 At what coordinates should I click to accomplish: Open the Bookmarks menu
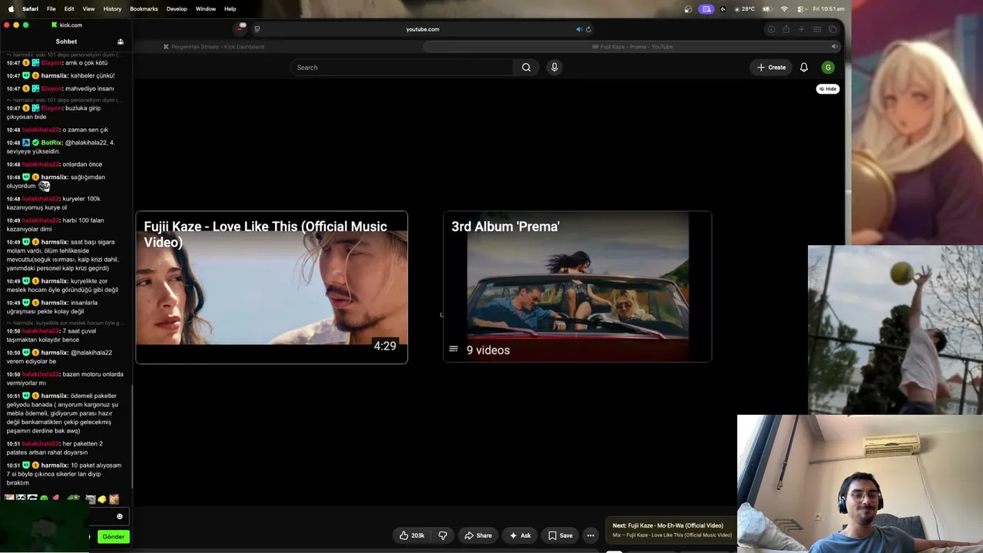pyautogui.click(x=144, y=8)
